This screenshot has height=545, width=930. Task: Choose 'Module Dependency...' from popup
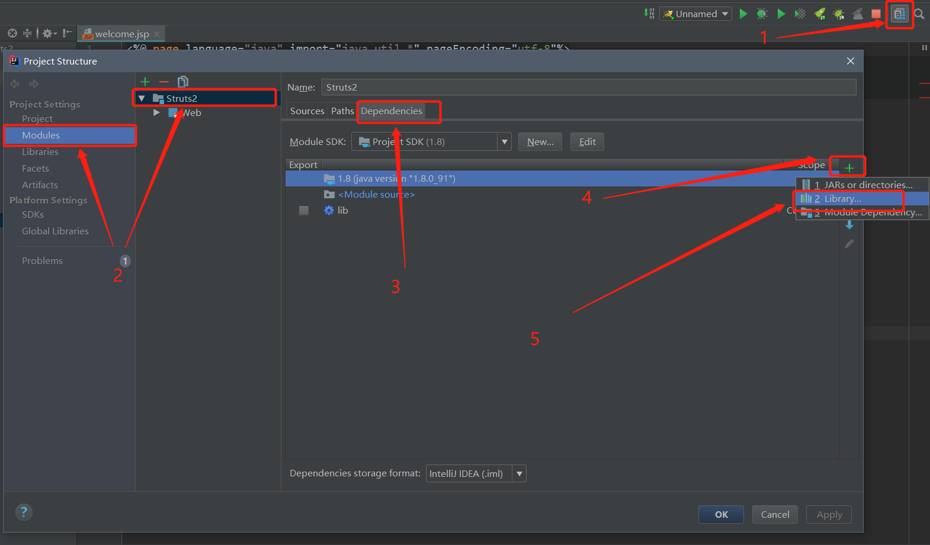coord(862,212)
